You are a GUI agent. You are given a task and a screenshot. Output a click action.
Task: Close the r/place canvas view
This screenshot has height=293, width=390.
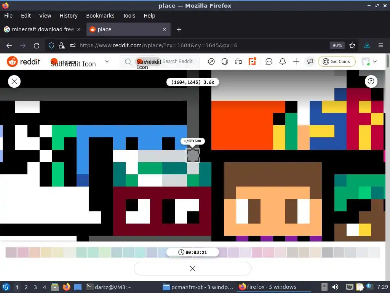pyautogui.click(x=14, y=81)
